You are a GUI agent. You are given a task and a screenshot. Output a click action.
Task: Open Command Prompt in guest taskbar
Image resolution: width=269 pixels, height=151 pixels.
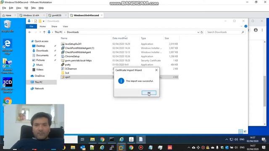(x=112, y=139)
